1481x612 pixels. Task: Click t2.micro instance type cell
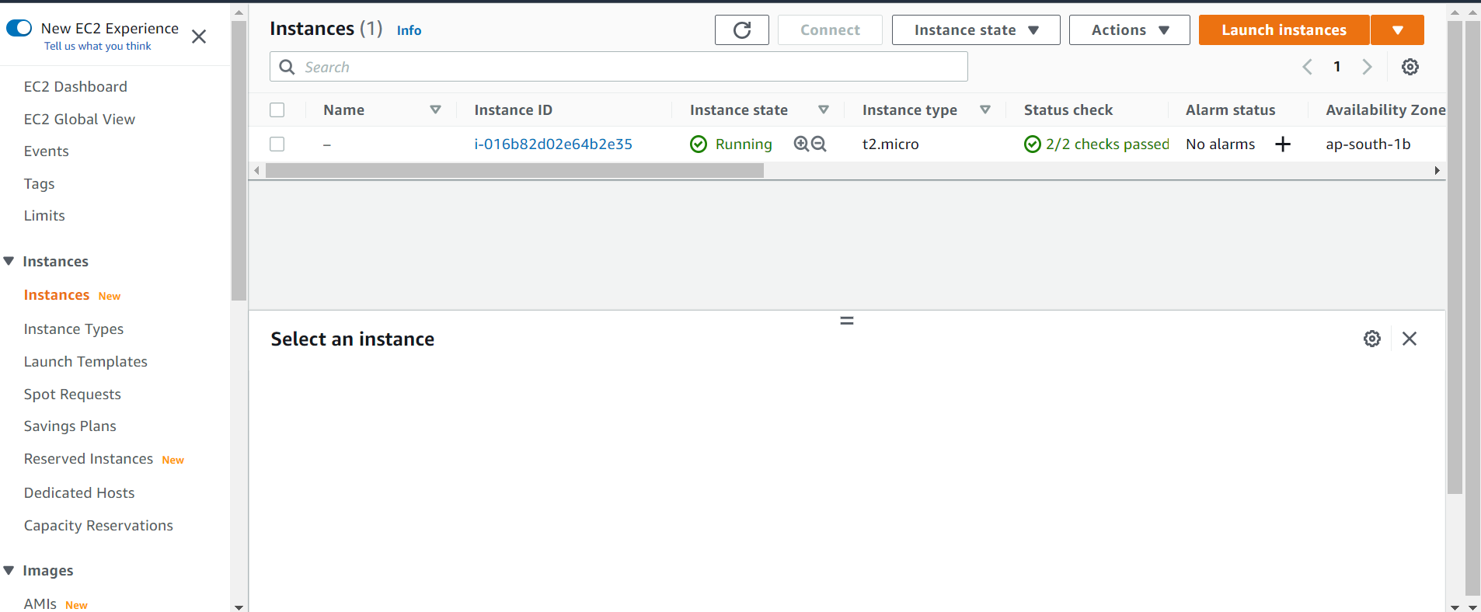click(890, 144)
